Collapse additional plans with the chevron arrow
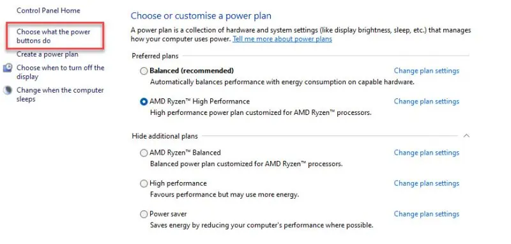511x244 pixels. [x=466, y=135]
